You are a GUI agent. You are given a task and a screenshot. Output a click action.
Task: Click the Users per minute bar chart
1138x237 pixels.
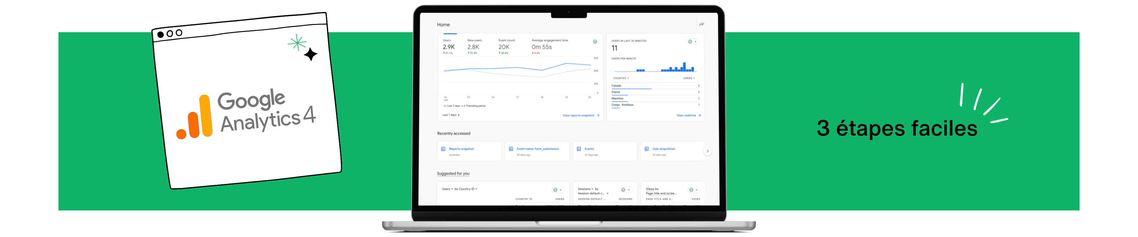pos(655,67)
